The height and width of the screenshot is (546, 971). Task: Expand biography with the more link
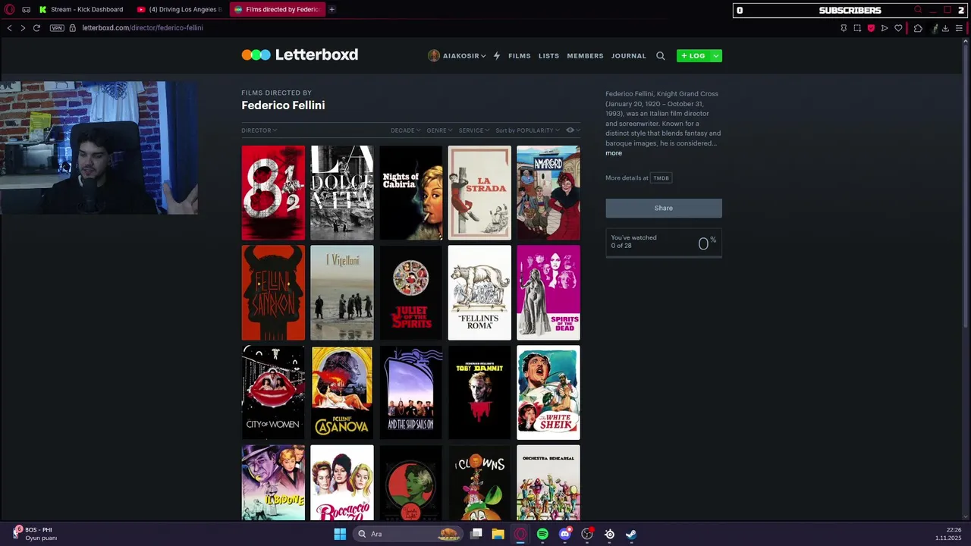[x=614, y=153]
